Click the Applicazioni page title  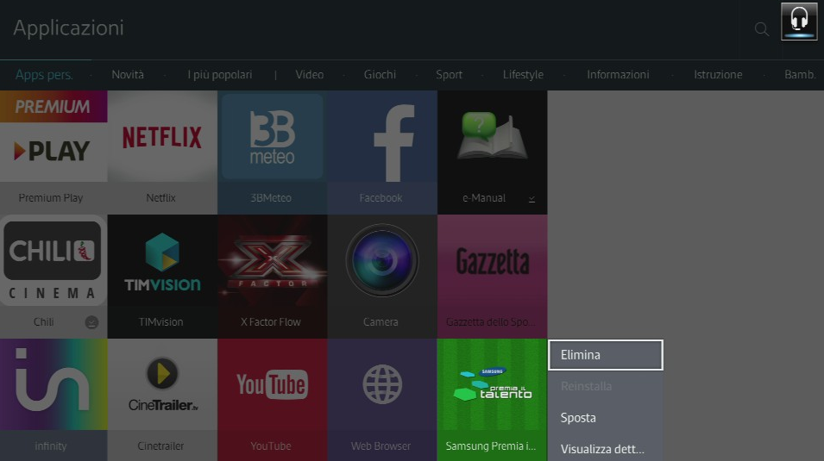(x=69, y=28)
